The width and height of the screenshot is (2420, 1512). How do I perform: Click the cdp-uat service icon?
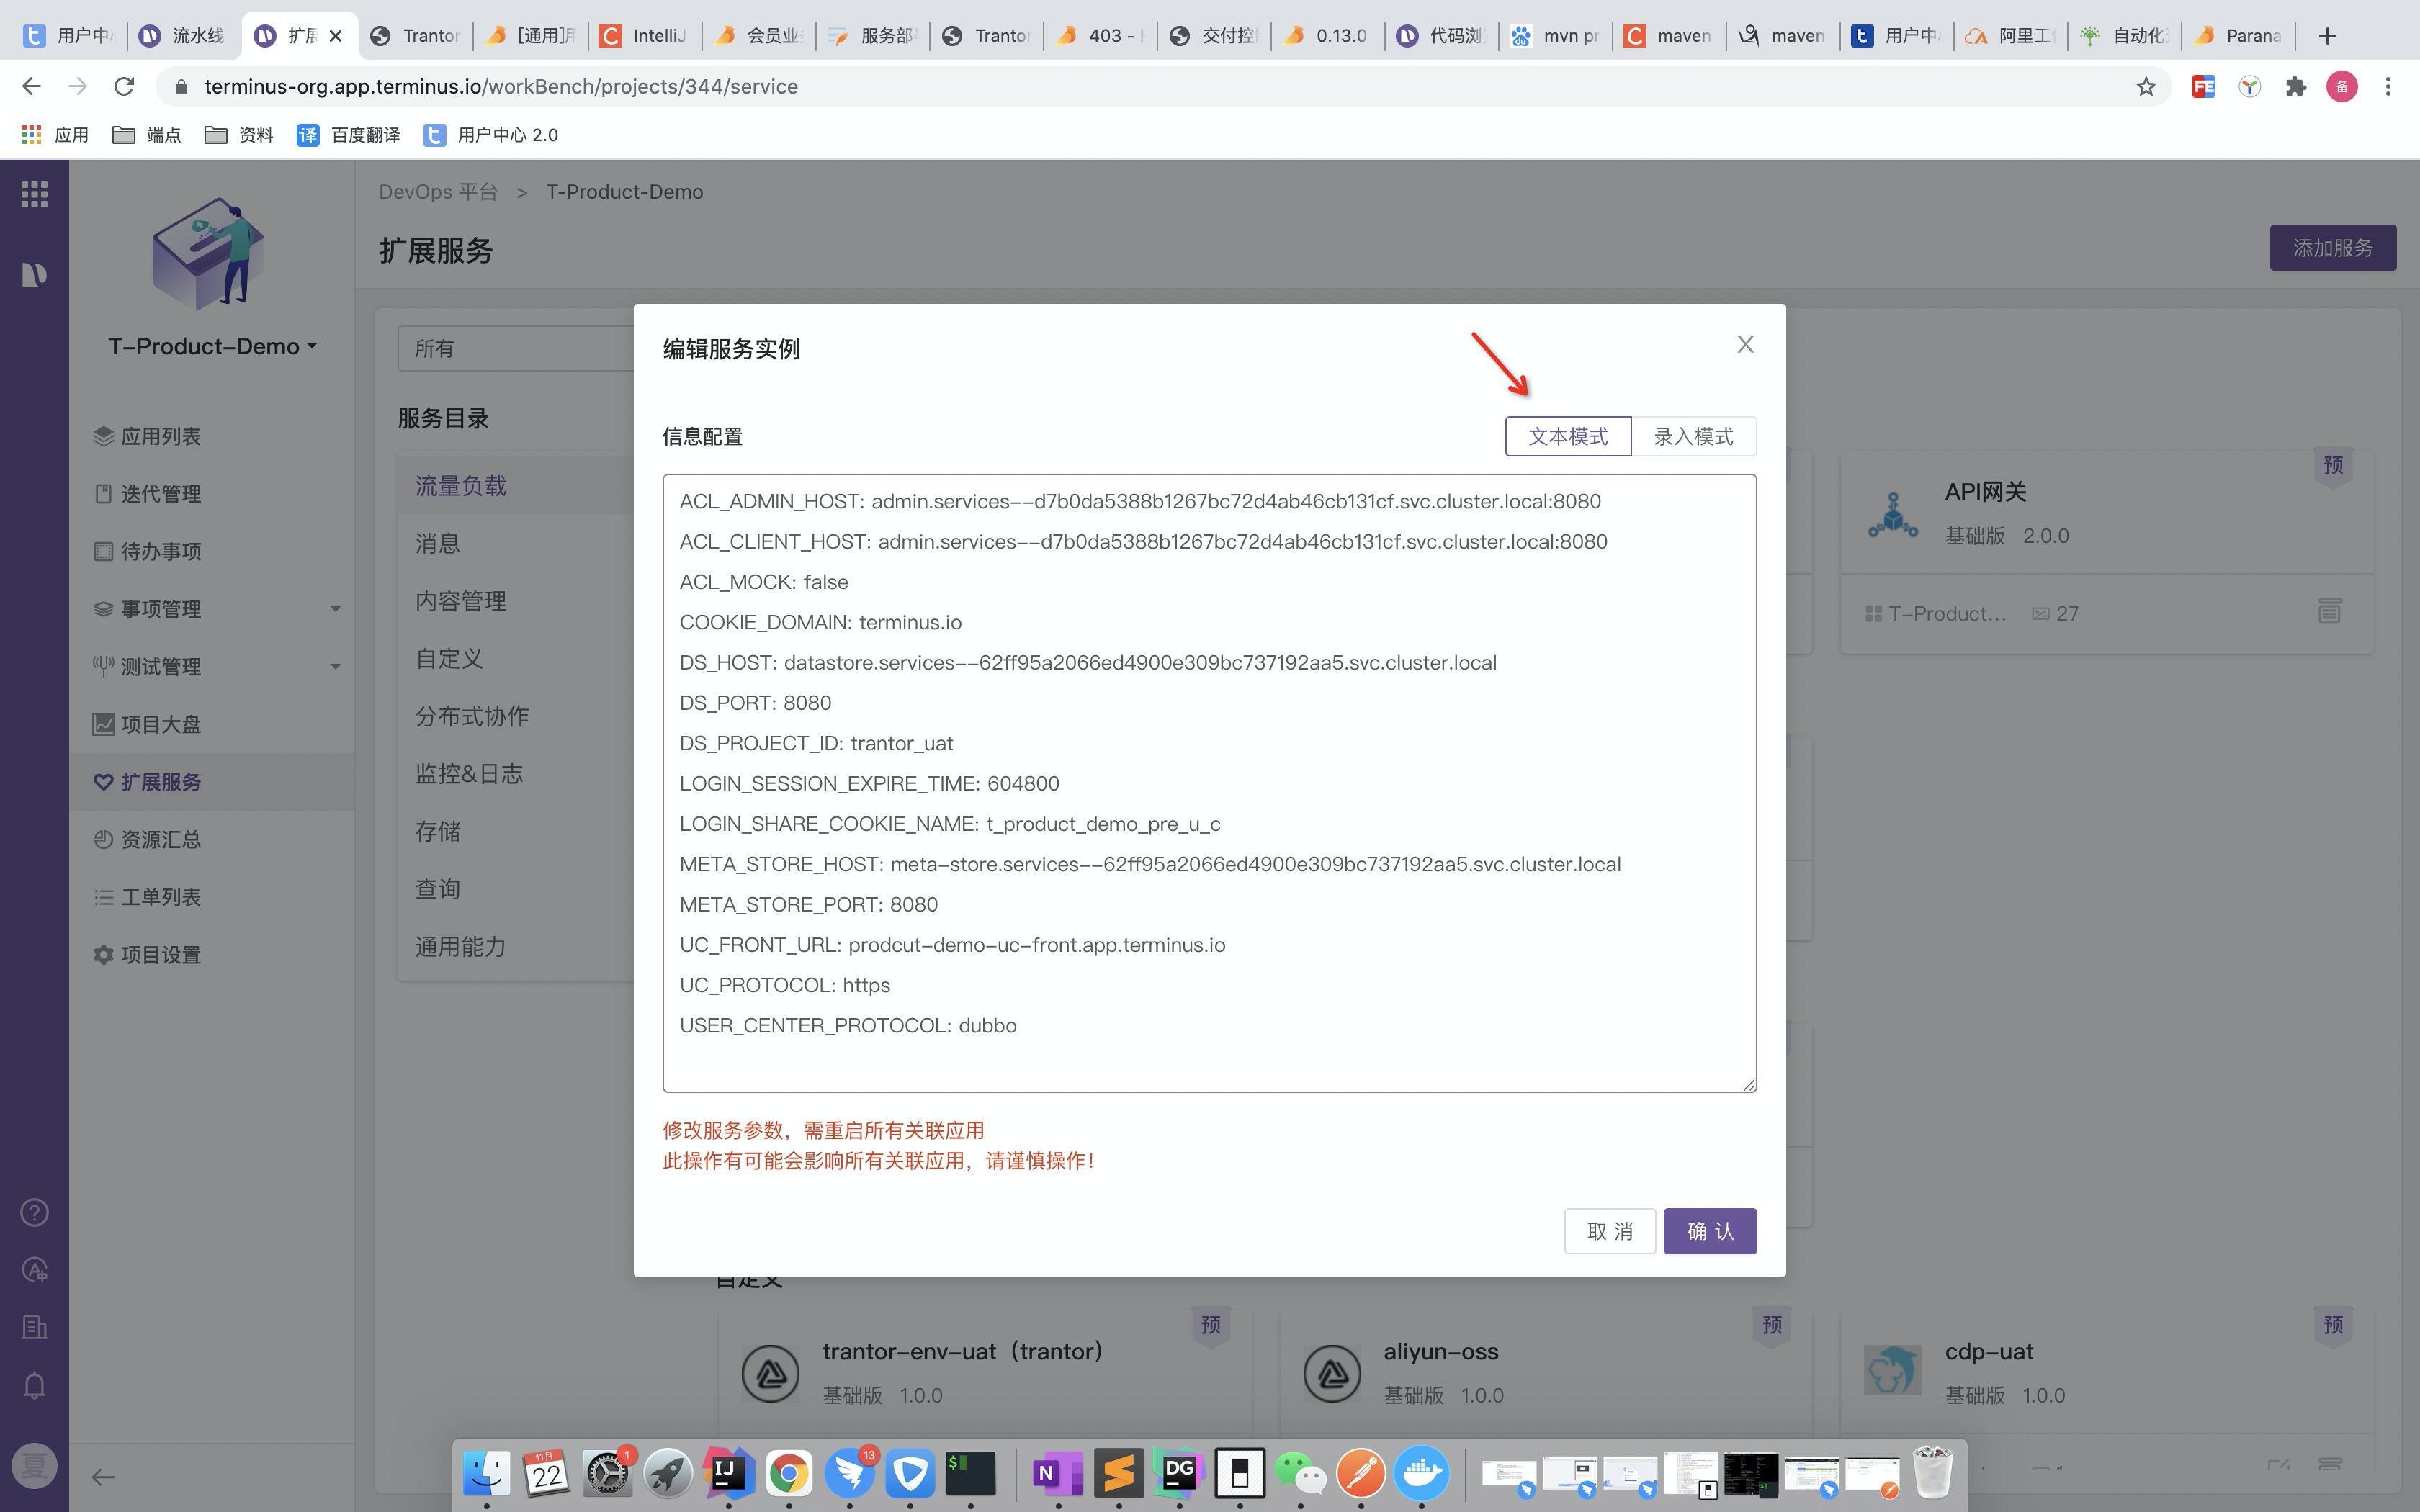[1892, 1371]
